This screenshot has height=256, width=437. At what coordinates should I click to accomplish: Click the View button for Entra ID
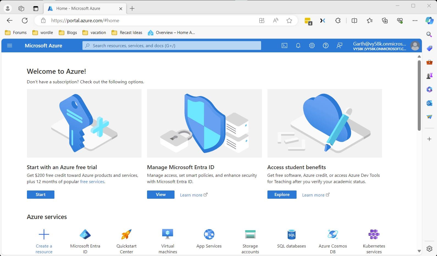point(161,195)
